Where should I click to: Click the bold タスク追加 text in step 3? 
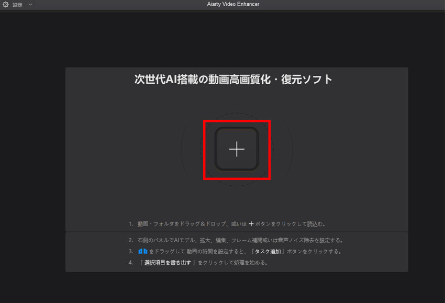pyautogui.click(x=269, y=251)
